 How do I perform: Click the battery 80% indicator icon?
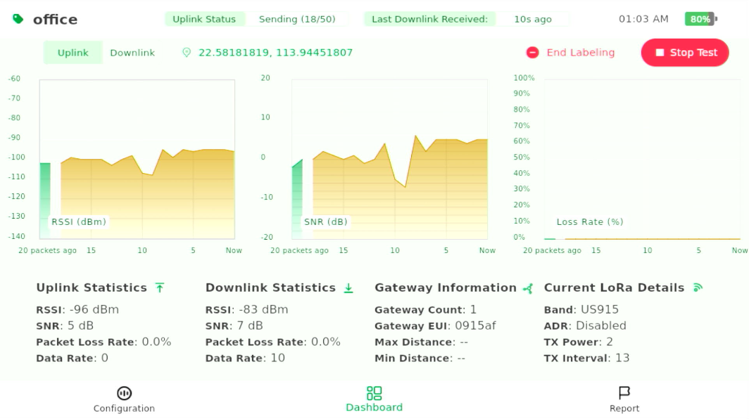700,19
